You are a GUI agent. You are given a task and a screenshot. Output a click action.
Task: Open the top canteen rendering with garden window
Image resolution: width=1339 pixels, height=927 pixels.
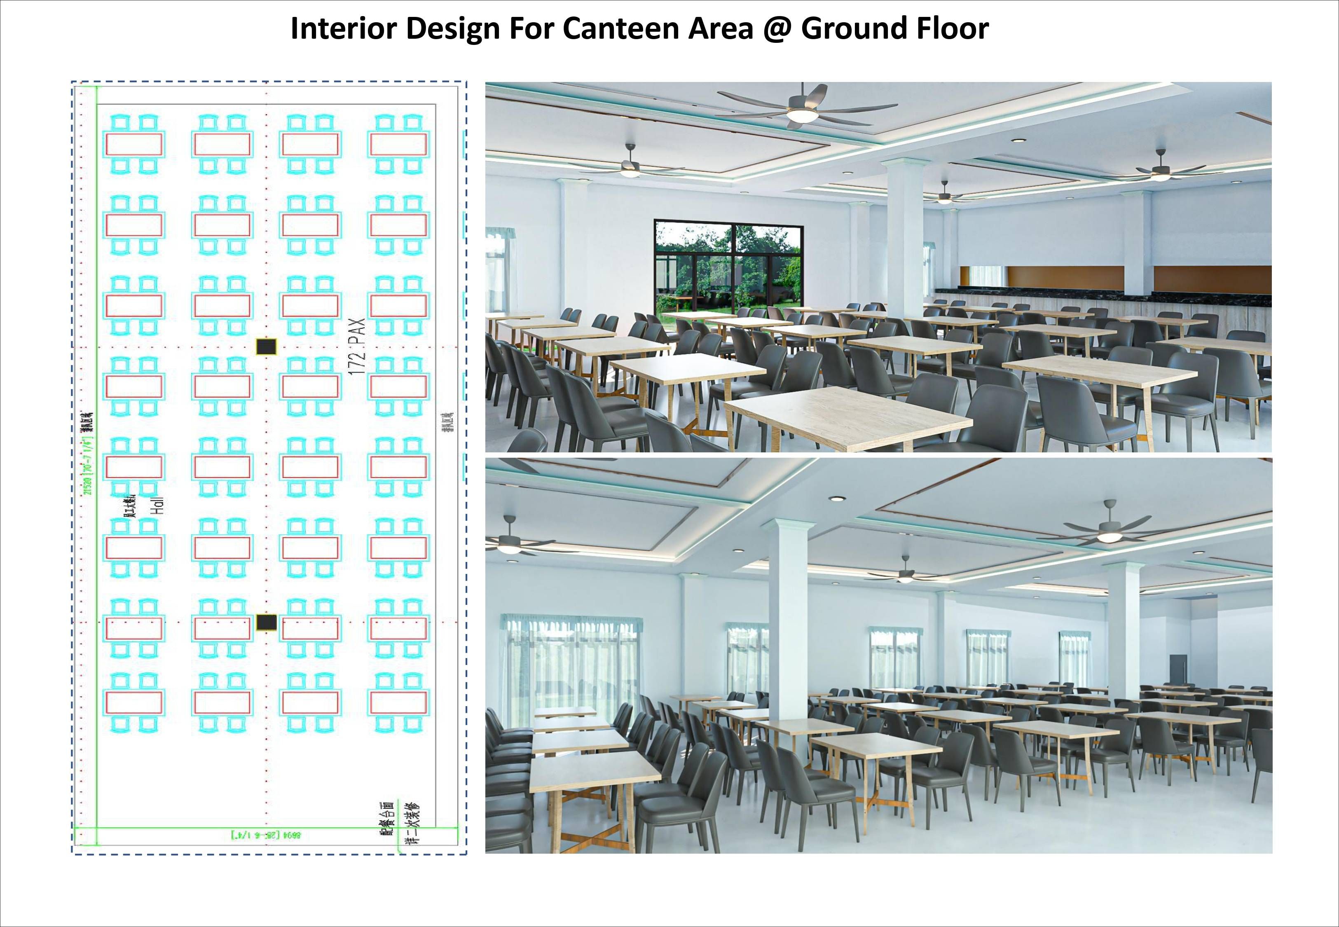(x=878, y=267)
